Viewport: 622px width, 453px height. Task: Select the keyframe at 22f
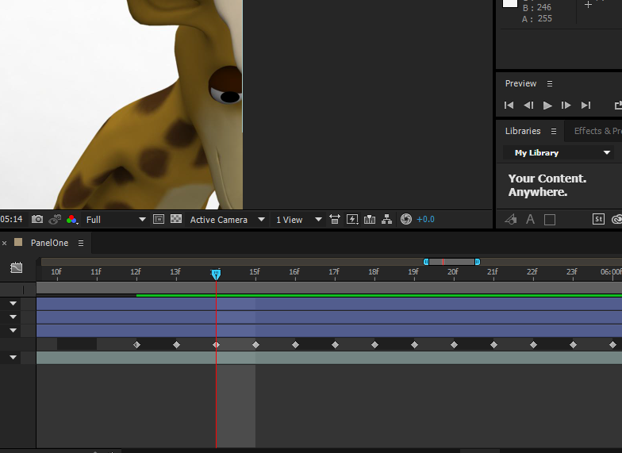pyautogui.click(x=533, y=344)
